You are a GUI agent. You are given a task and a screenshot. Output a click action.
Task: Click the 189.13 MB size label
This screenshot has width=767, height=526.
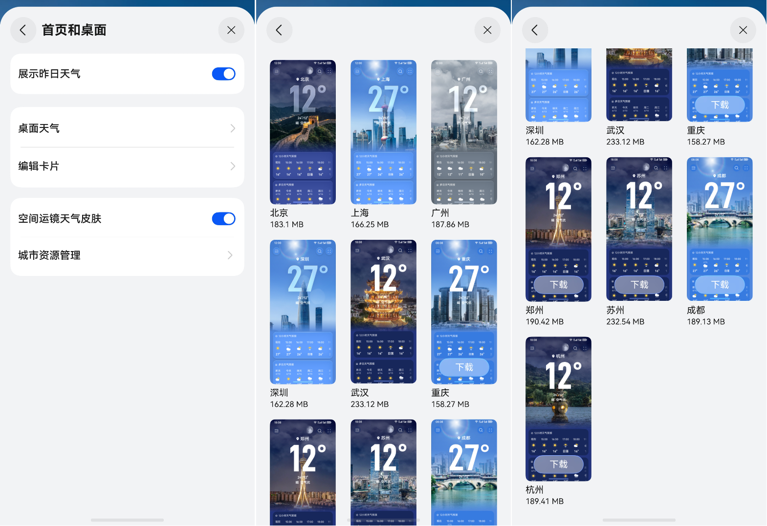coord(706,322)
